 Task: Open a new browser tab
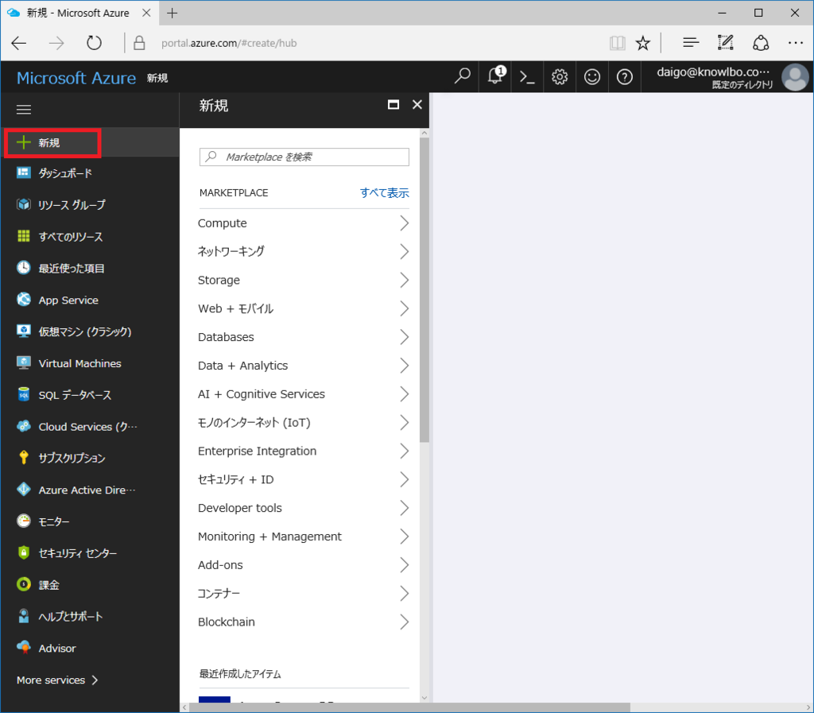click(x=172, y=13)
